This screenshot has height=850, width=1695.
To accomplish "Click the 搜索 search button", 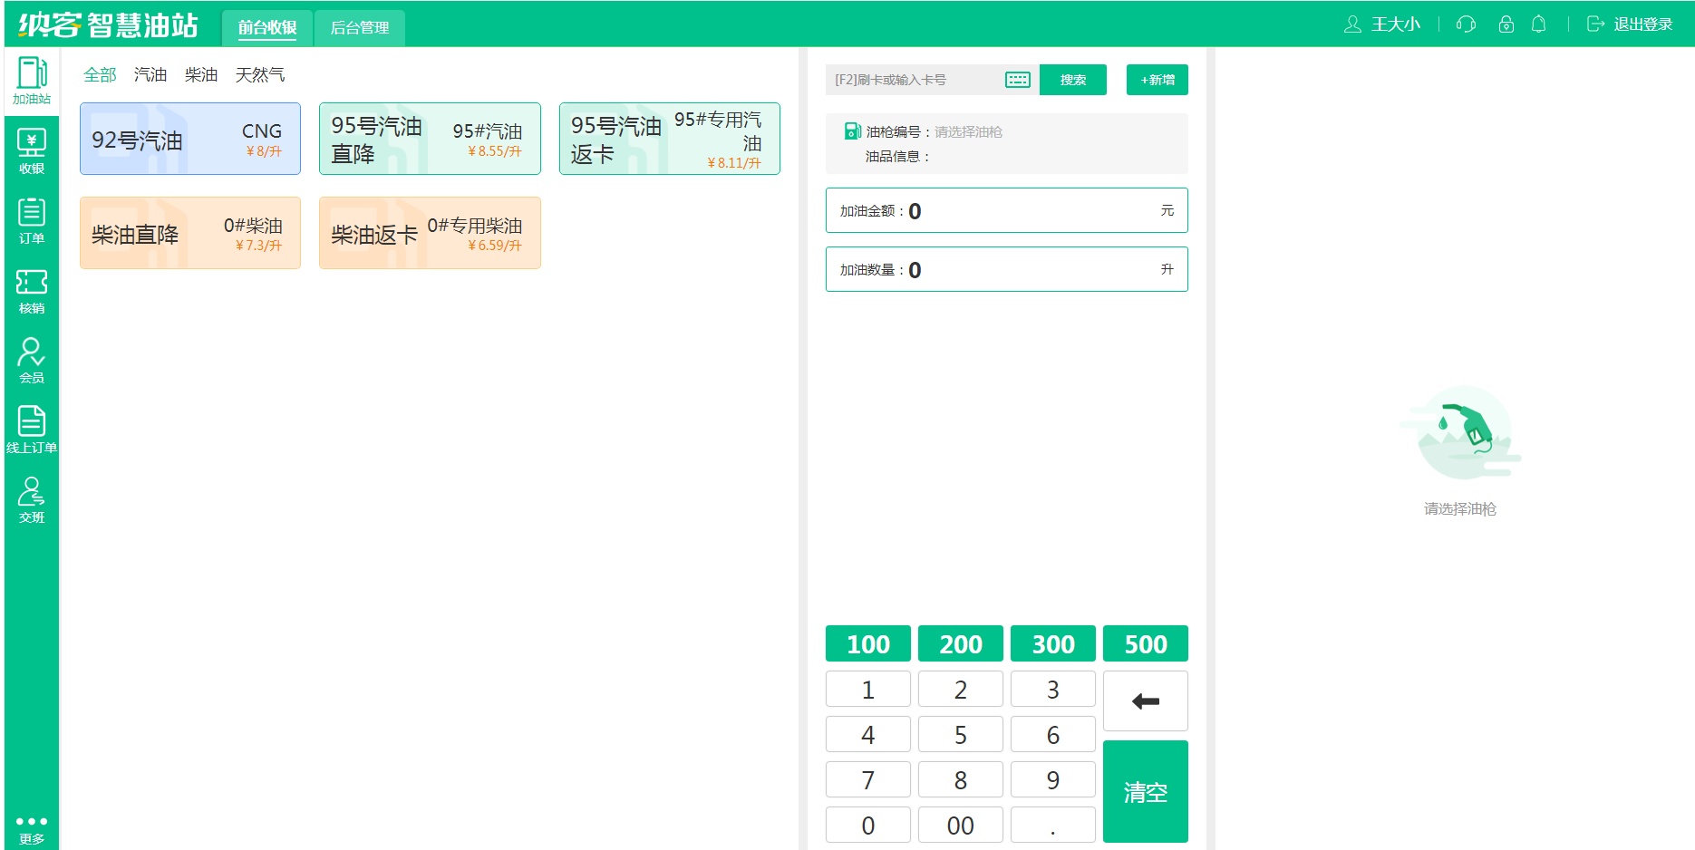I will pyautogui.click(x=1072, y=80).
